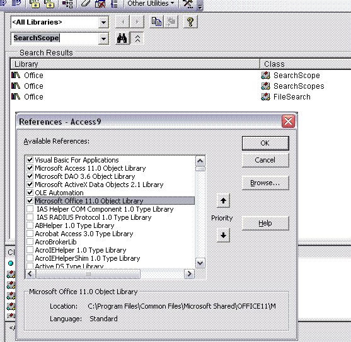Screen dimensions: 351x342
Task: Click left arrow of horizontal references scrollbar
Action: [x=30, y=274]
